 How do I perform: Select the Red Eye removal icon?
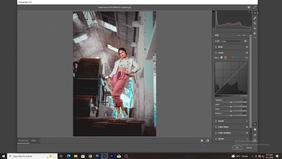(x=255, y=28)
